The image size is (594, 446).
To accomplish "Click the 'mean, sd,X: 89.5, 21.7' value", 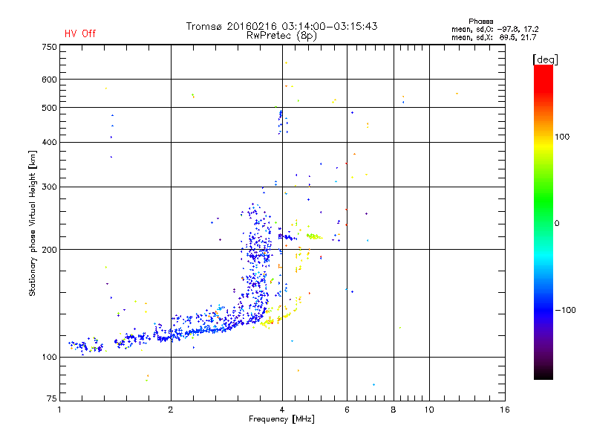I will [494, 37].
